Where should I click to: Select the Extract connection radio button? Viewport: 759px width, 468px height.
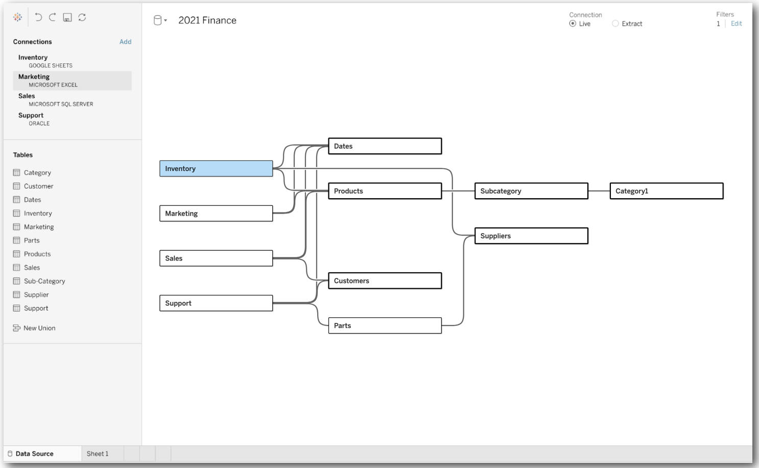(615, 24)
